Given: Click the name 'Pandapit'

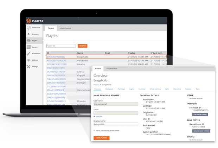Looking at the screenshot, I should pos(81,83).
